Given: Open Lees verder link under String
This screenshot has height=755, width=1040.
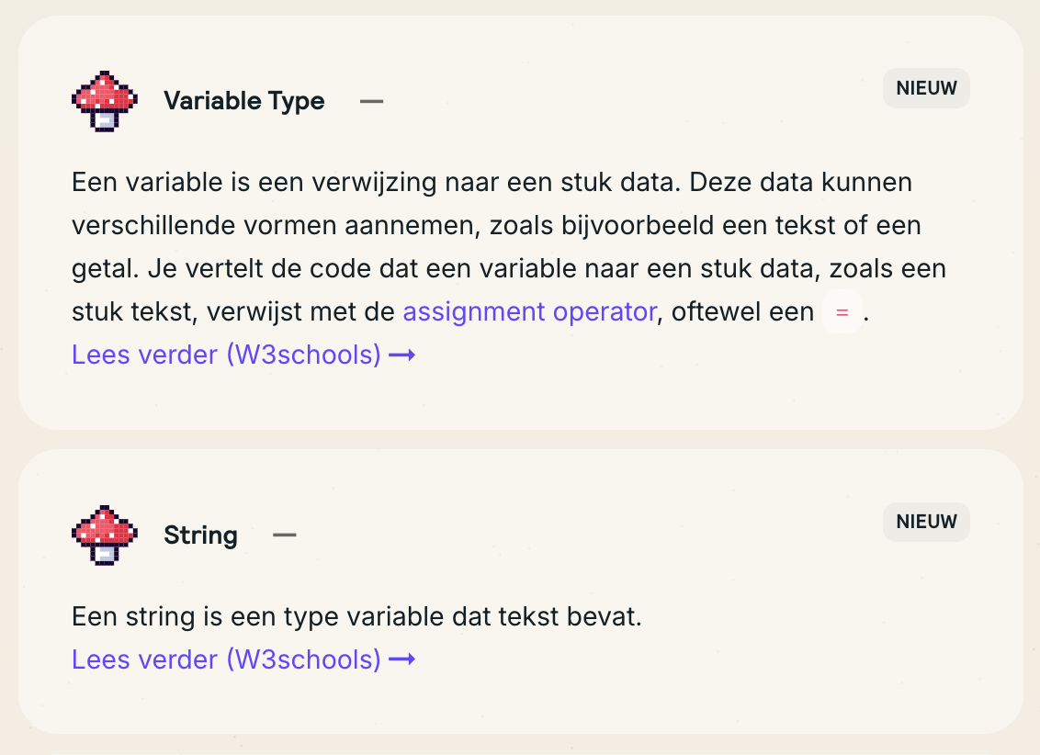Looking at the screenshot, I should (226, 659).
